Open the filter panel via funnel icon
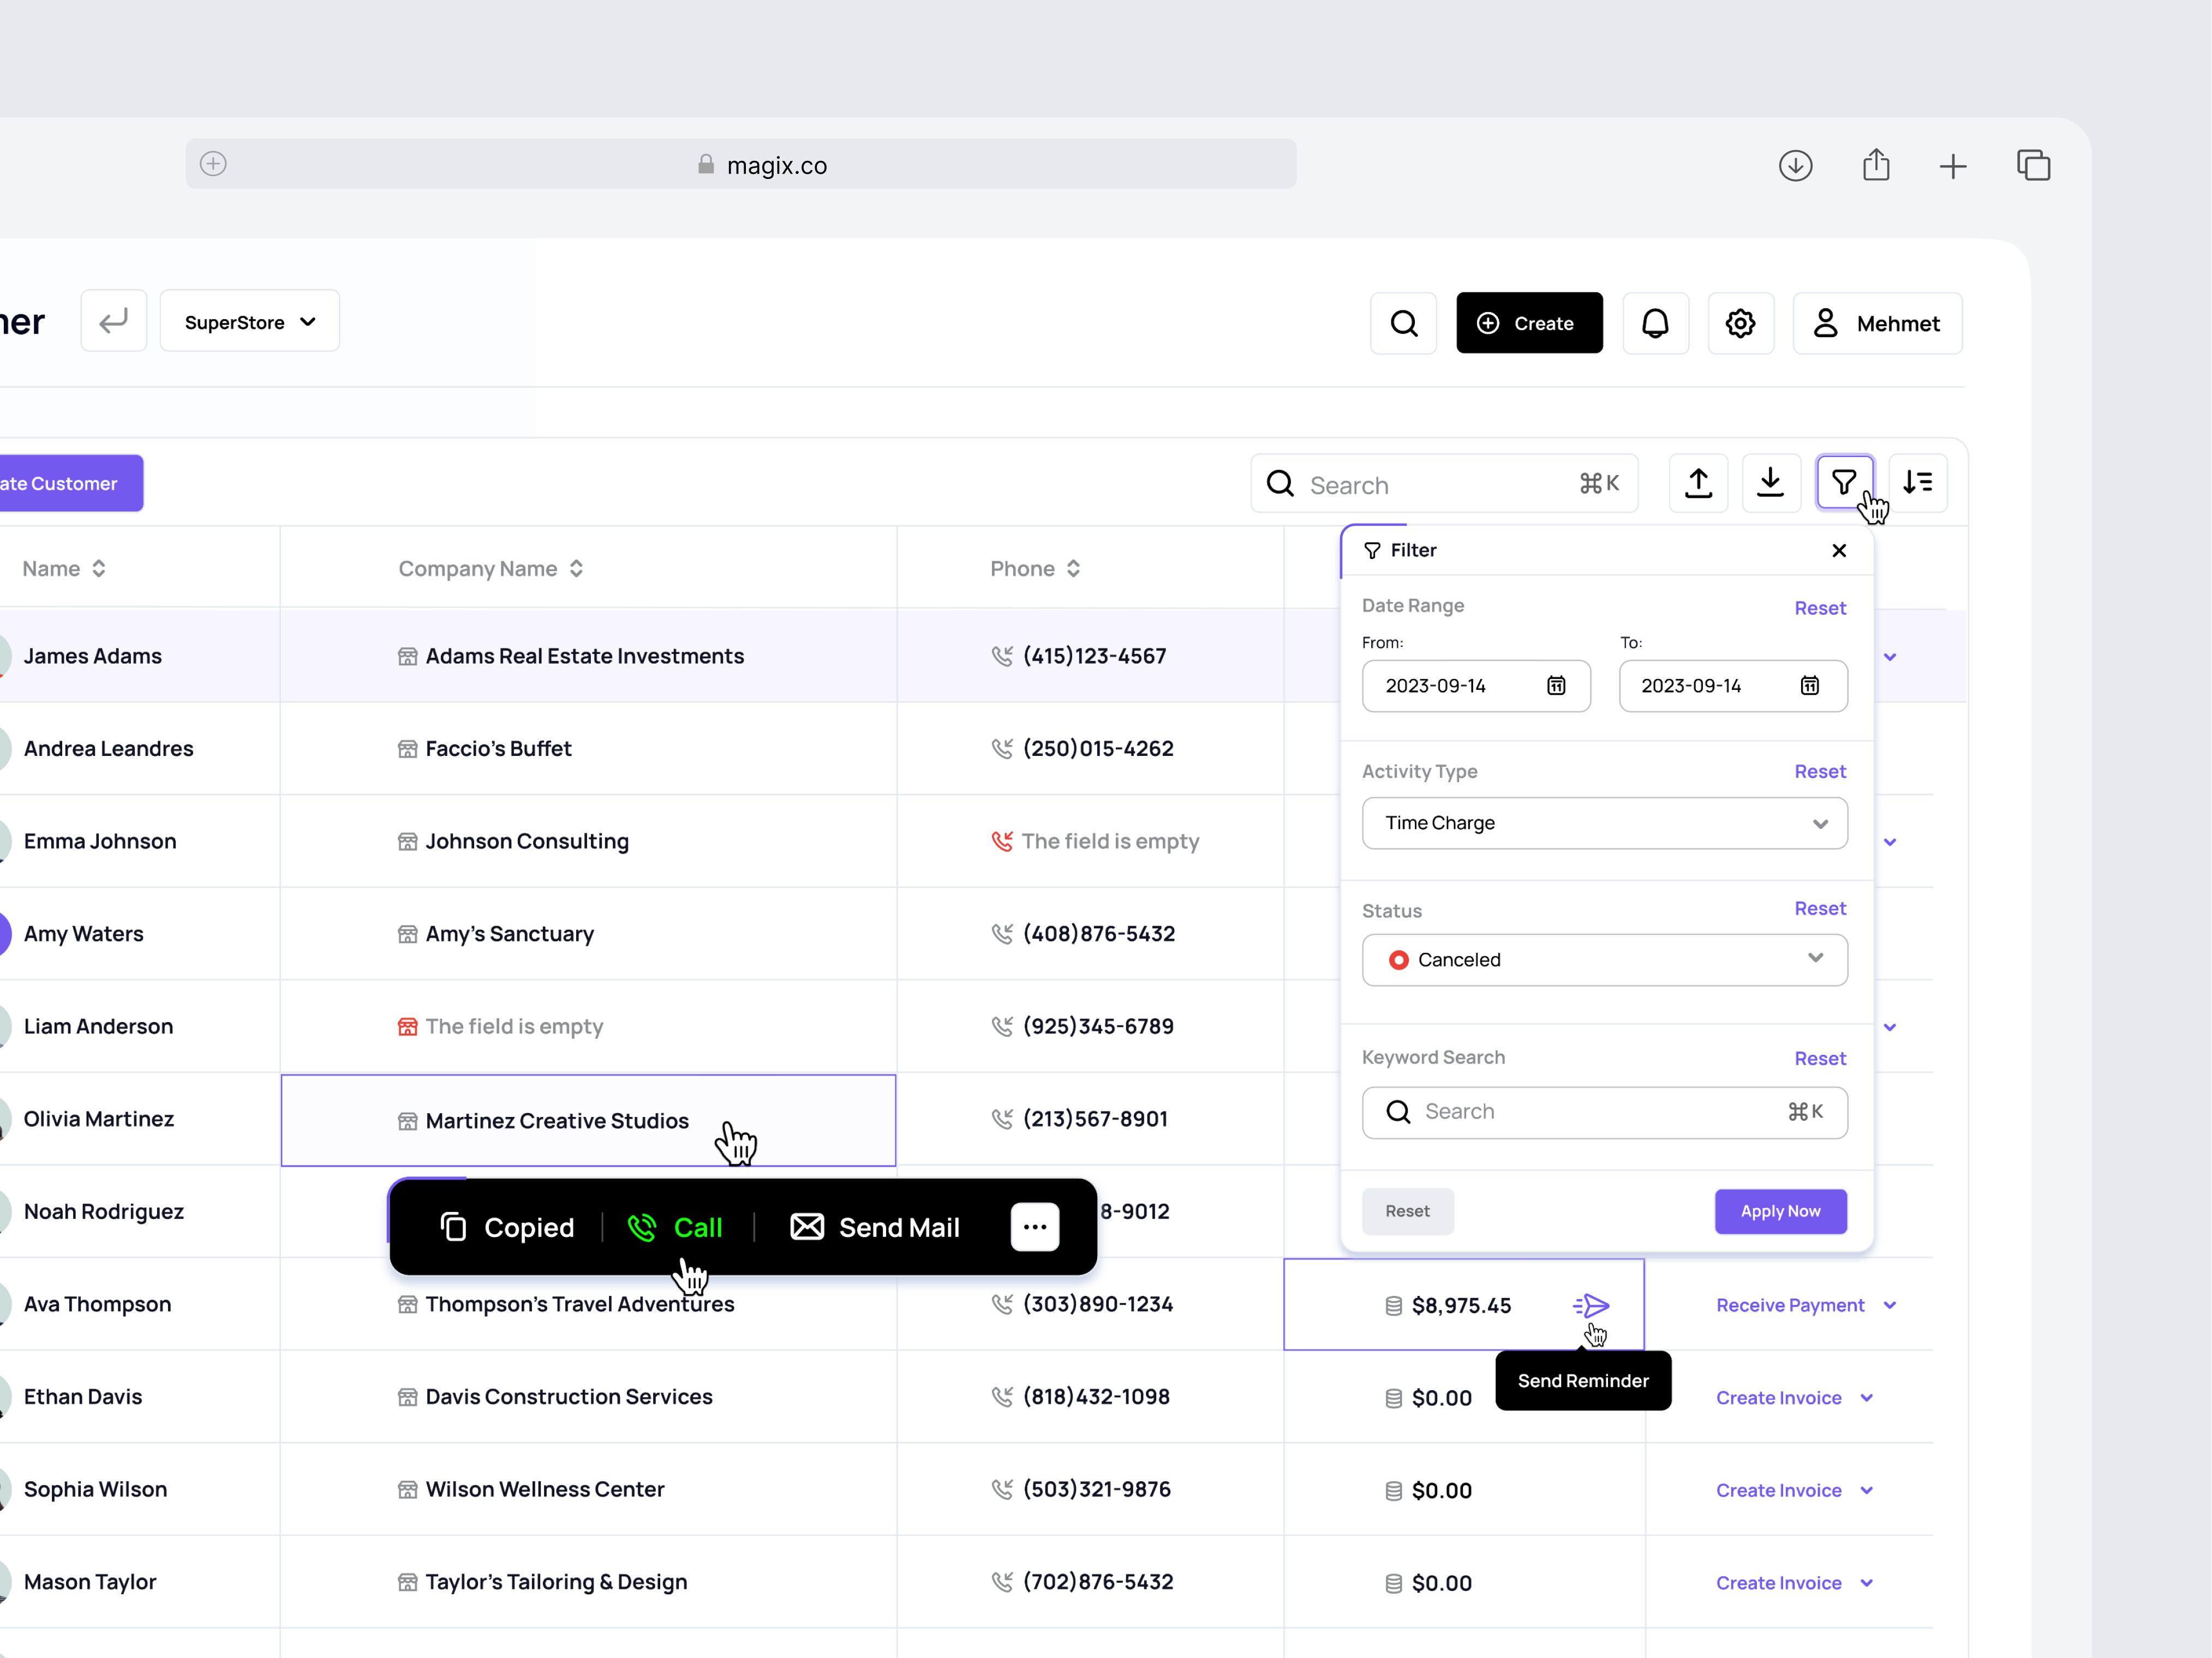This screenshot has width=2212, height=1658. pos(1846,483)
